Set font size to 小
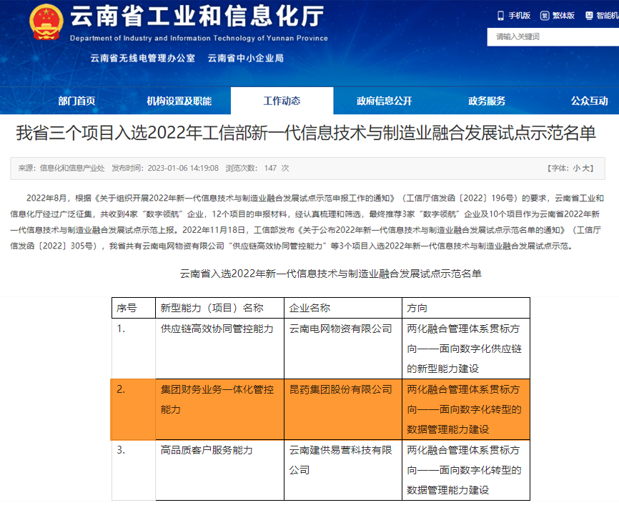Image resolution: width=619 pixels, height=515 pixels. click(577, 168)
